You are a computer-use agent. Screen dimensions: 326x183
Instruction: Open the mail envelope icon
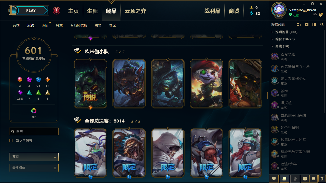click(x=315, y=14)
